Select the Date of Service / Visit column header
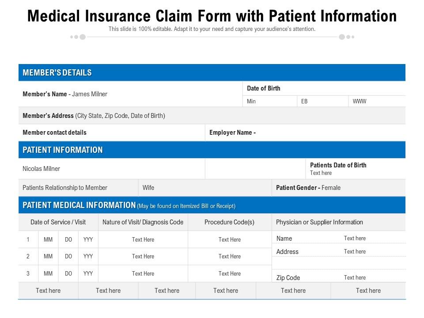 [x=58, y=222]
